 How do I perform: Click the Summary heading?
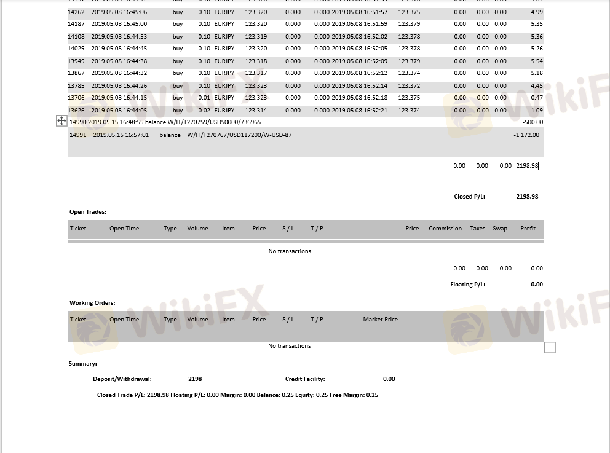[82, 364]
